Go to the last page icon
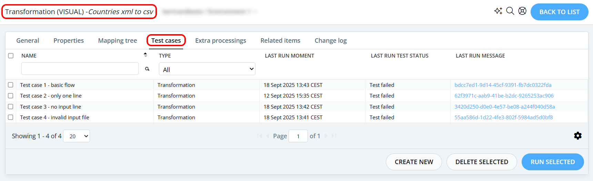The height and width of the screenshot is (181, 593). [334, 136]
